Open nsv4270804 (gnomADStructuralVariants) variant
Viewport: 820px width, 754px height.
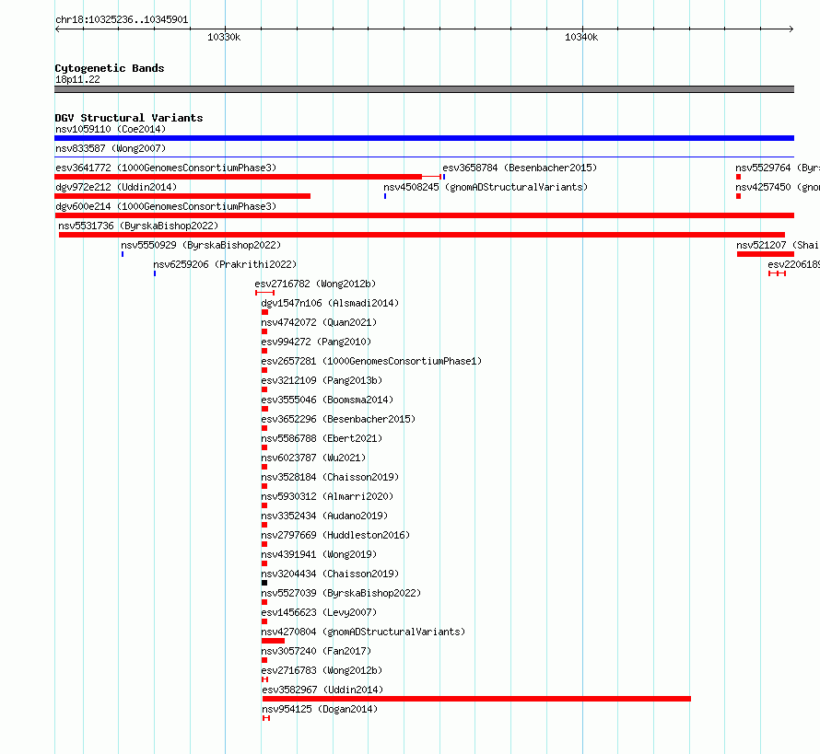click(363, 632)
